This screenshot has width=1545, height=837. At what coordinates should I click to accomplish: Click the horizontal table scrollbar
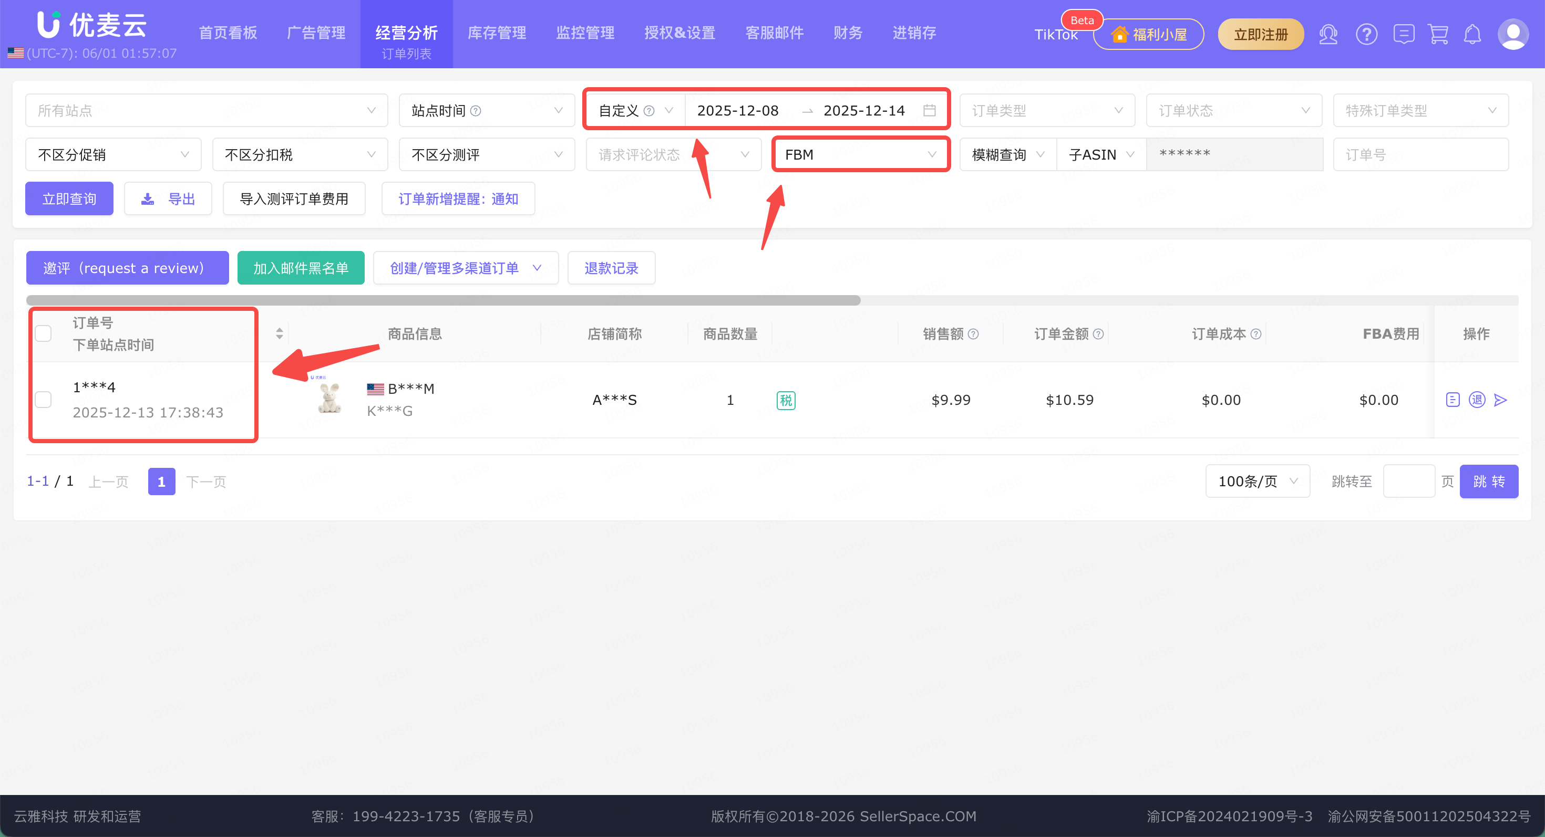tap(443, 300)
